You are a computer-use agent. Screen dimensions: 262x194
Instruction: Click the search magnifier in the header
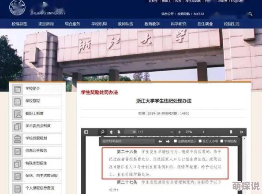250,14
